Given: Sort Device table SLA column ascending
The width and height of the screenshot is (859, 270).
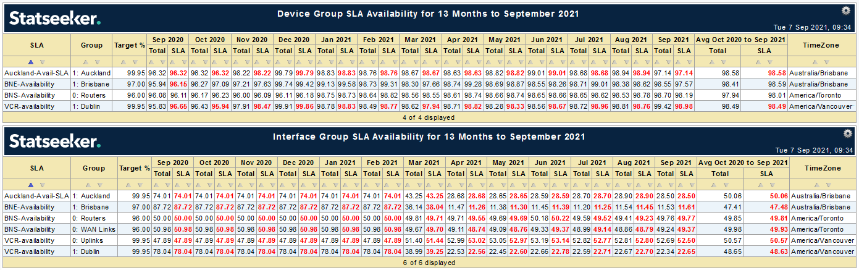Looking at the screenshot, I should coord(31,62).
